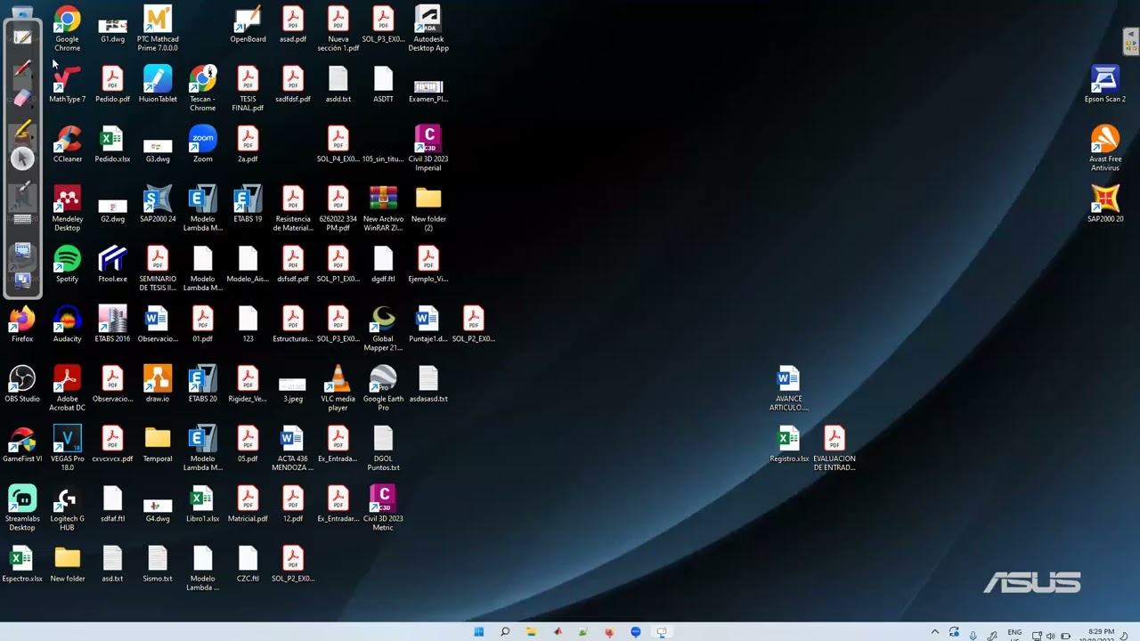Viewport: 1140px width, 641px height.
Task: Select the Libro1.xlsx file
Action: point(202,503)
